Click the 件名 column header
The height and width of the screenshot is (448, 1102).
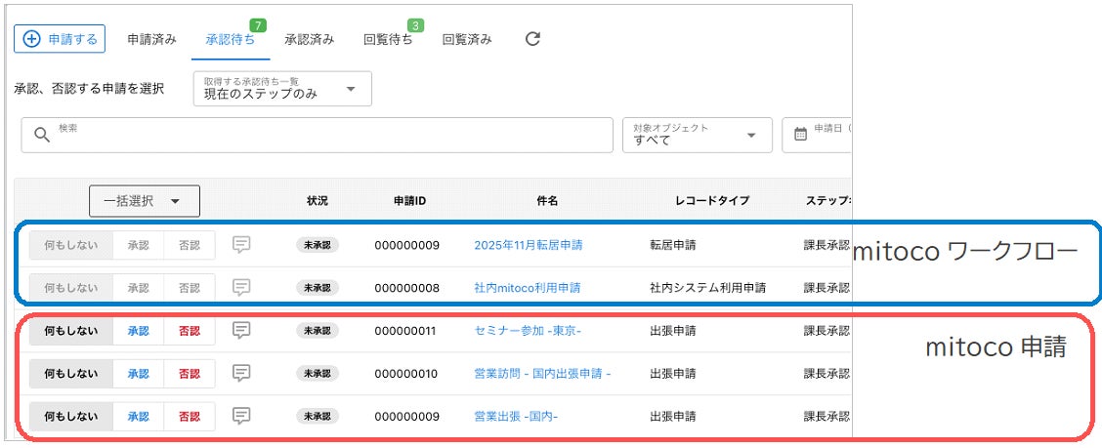(x=547, y=201)
